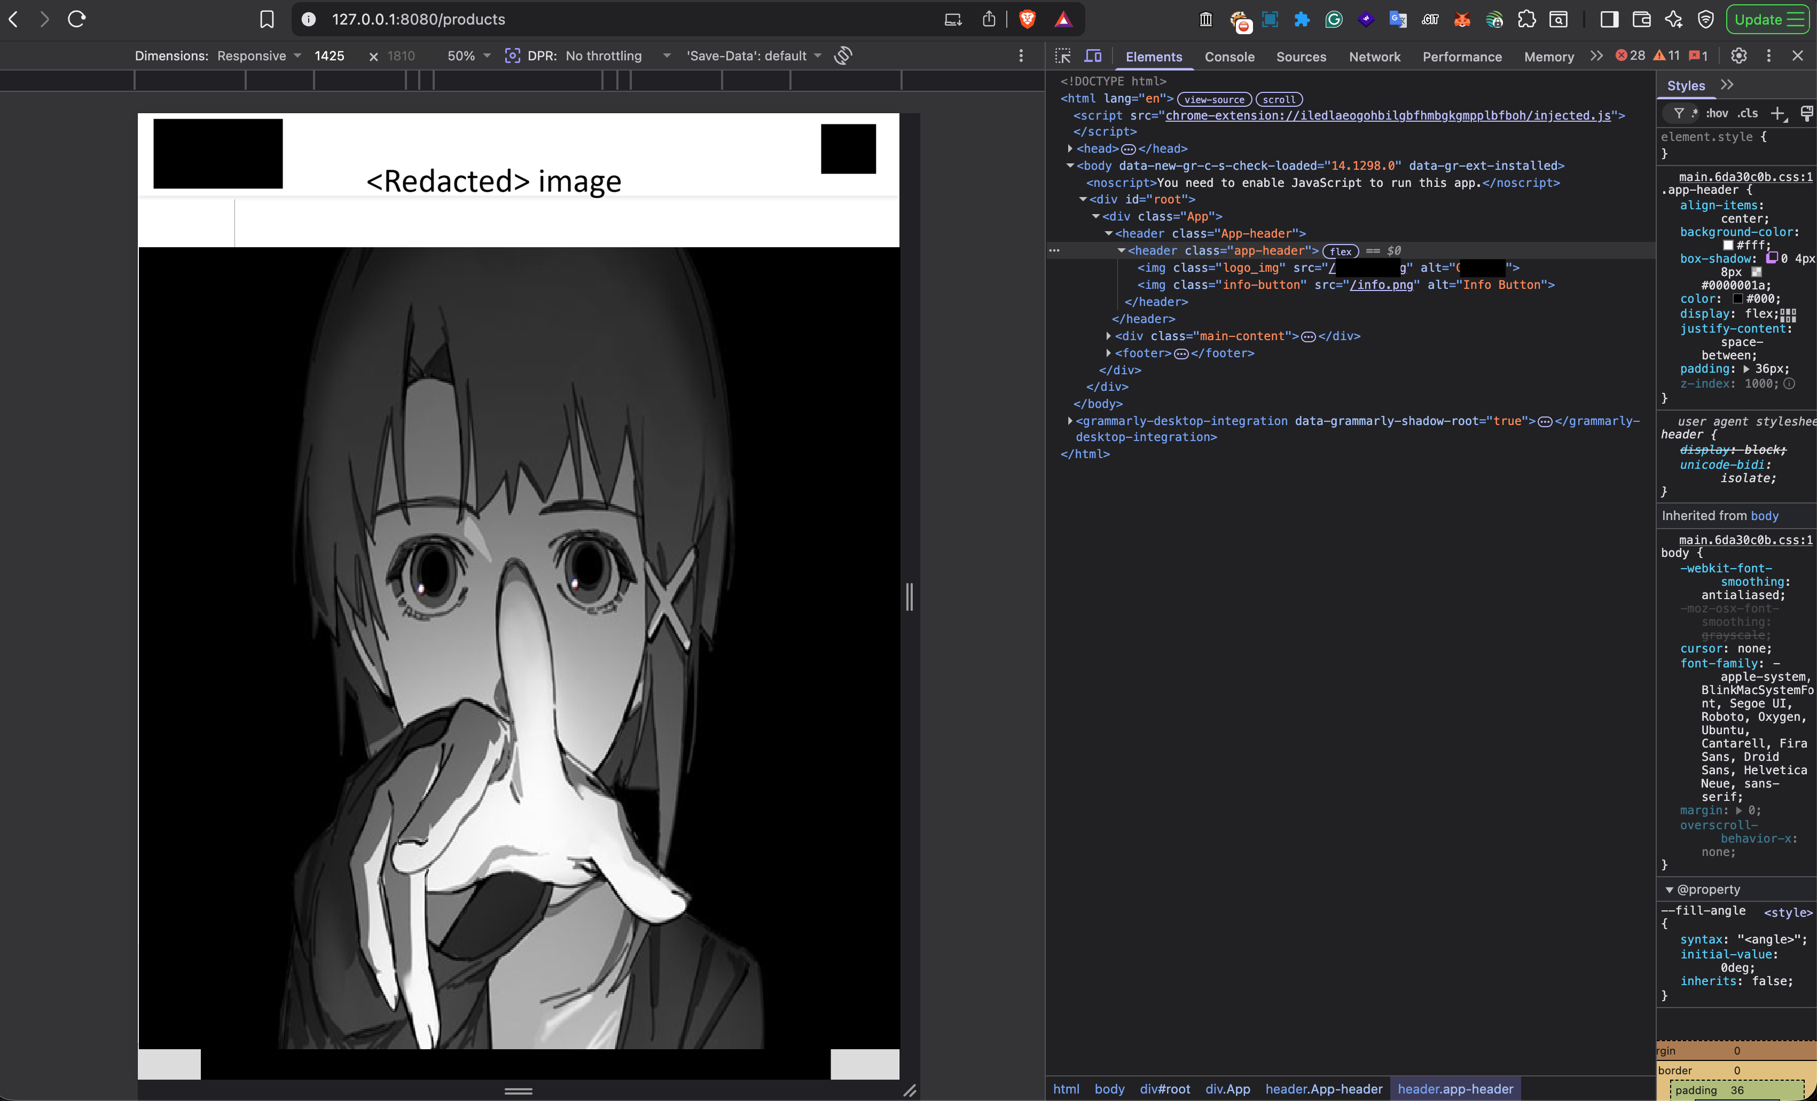Switch to the Console tab

[x=1229, y=57]
